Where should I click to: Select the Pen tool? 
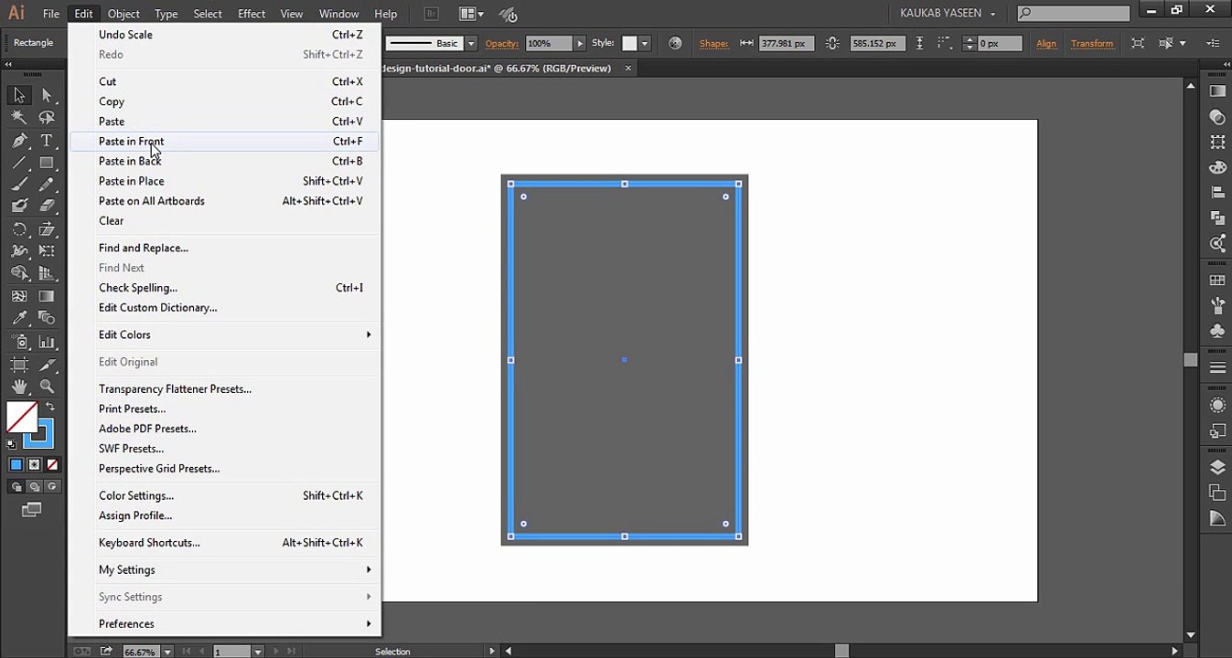click(19, 141)
